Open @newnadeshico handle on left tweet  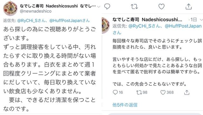point(36,11)
